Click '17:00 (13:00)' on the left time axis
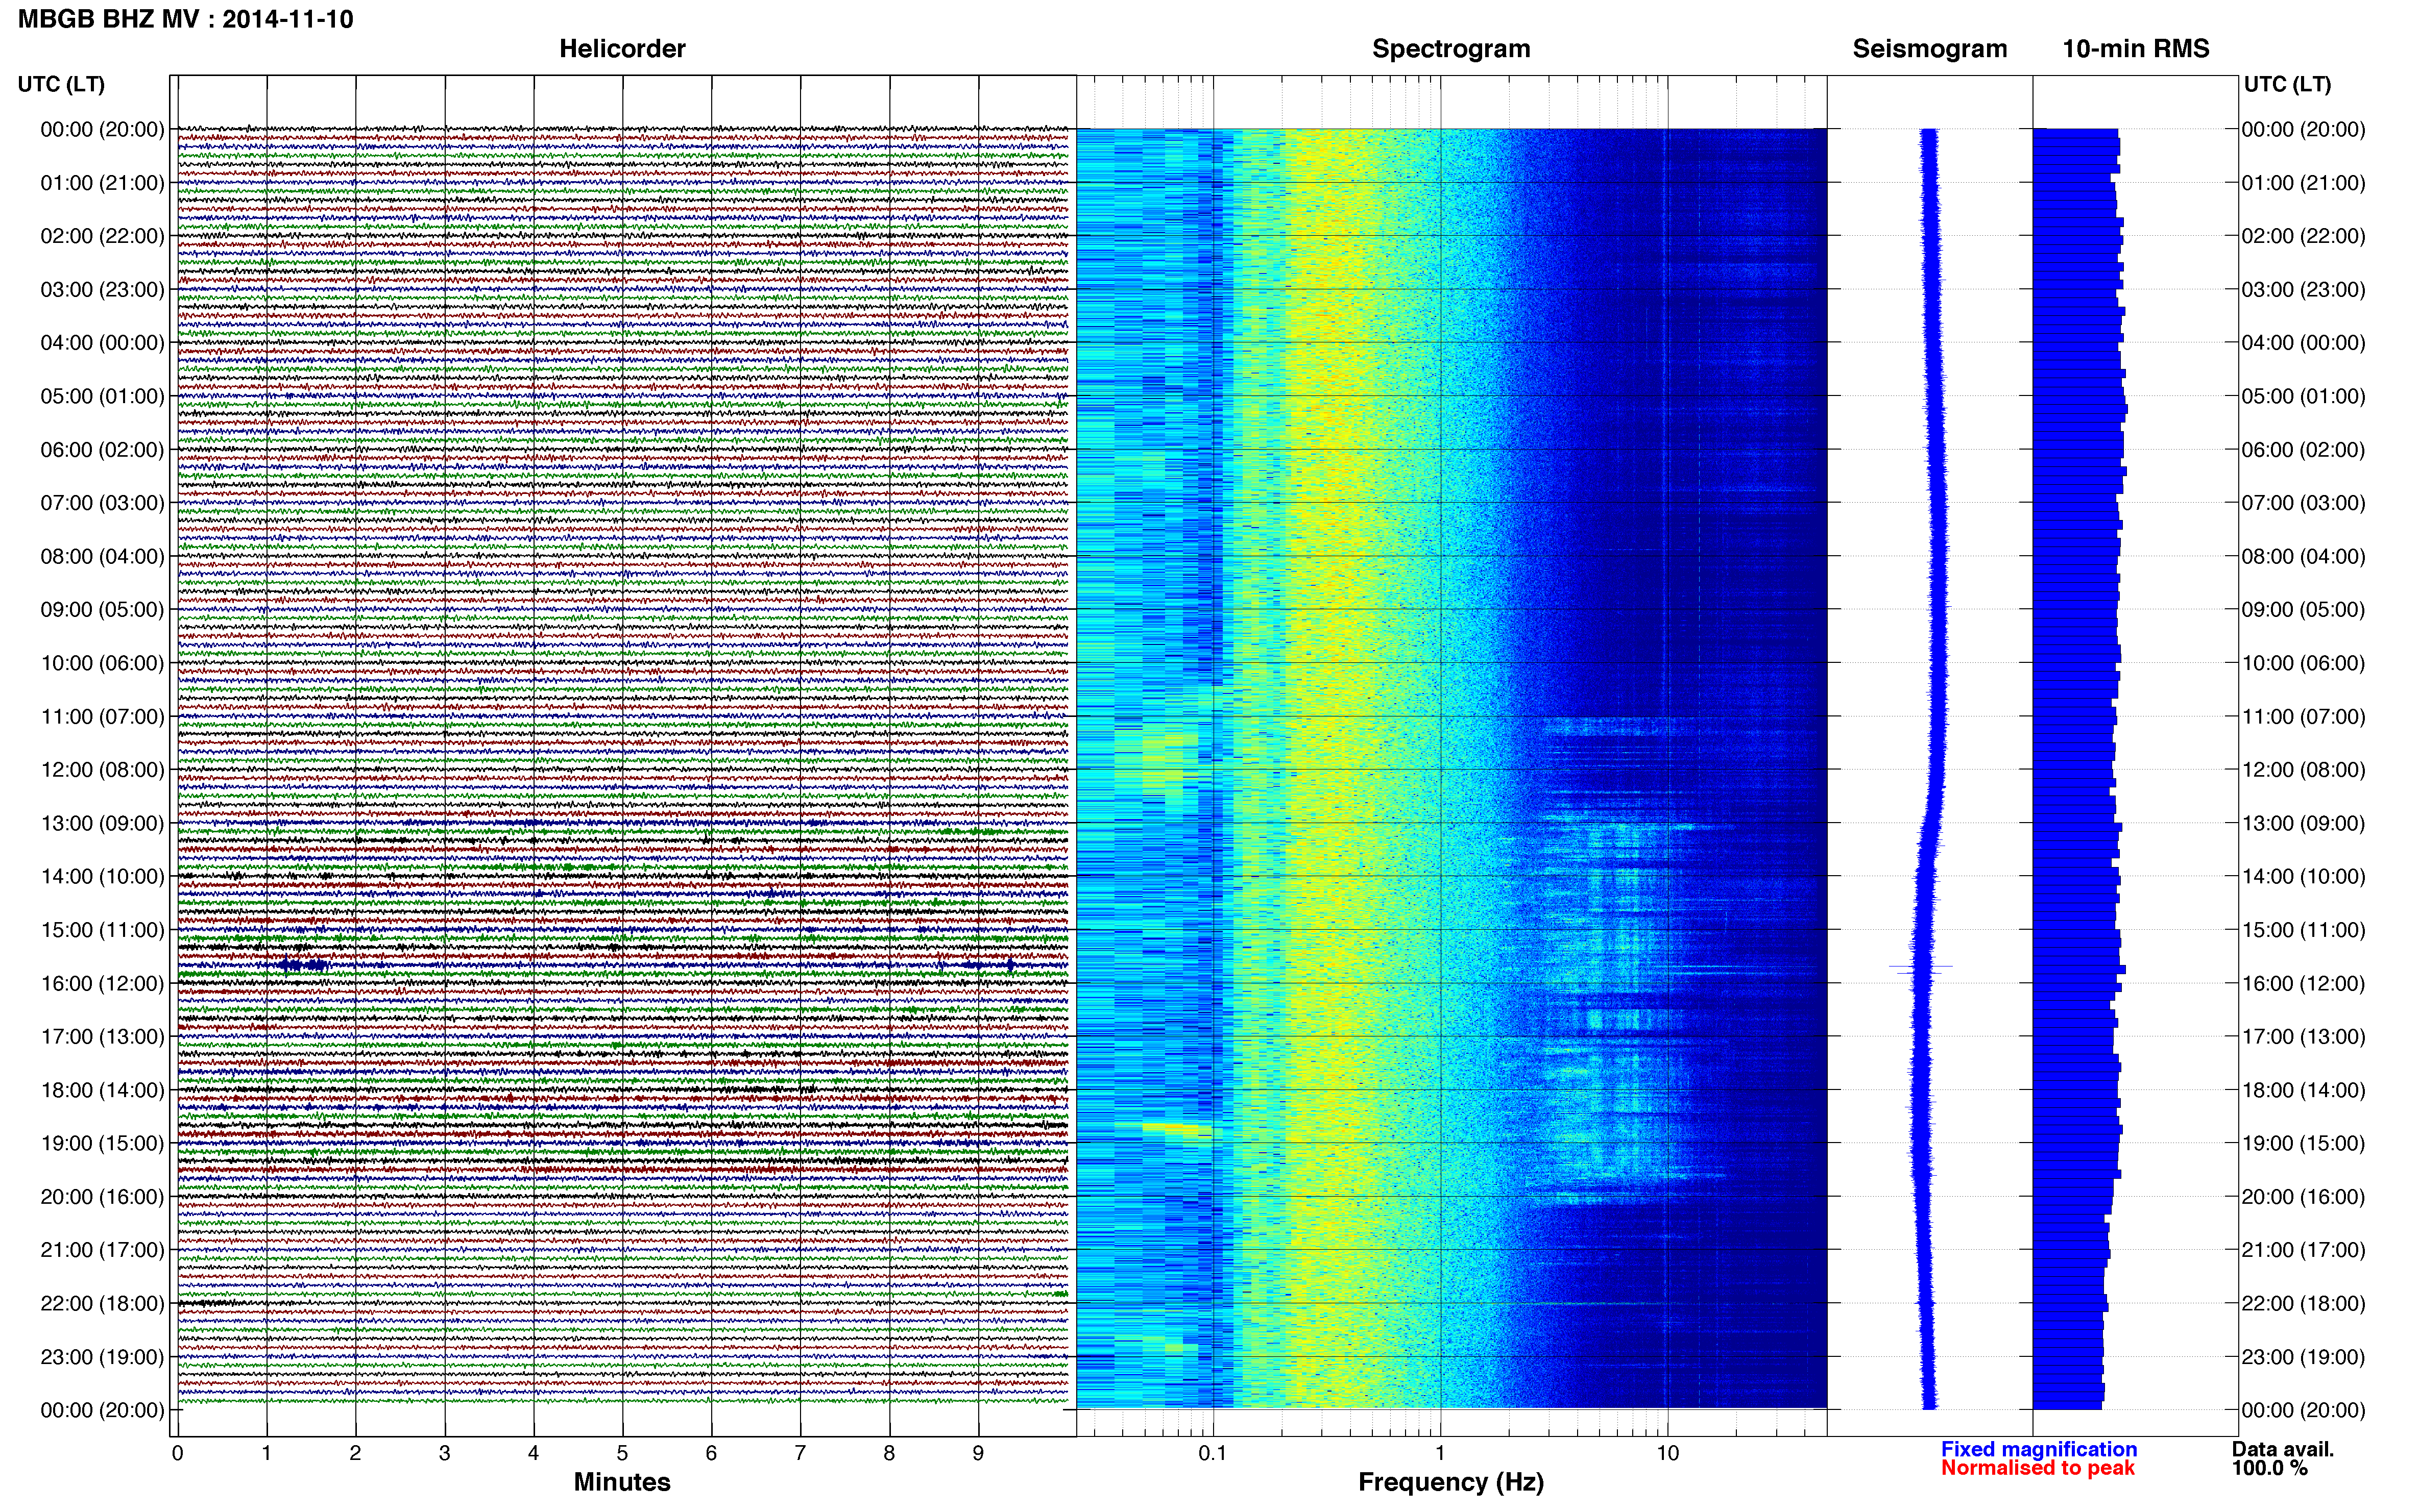This screenshot has width=2420, height=1512. coord(102,1037)
